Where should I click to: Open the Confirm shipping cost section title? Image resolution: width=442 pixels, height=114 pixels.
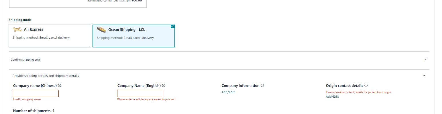[25, 60]
